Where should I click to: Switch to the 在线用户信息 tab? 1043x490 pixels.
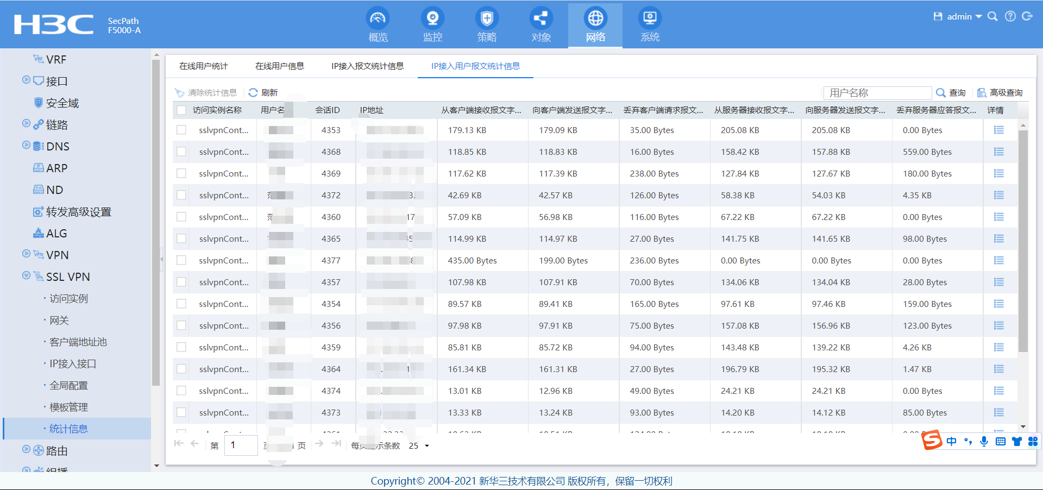279,66
